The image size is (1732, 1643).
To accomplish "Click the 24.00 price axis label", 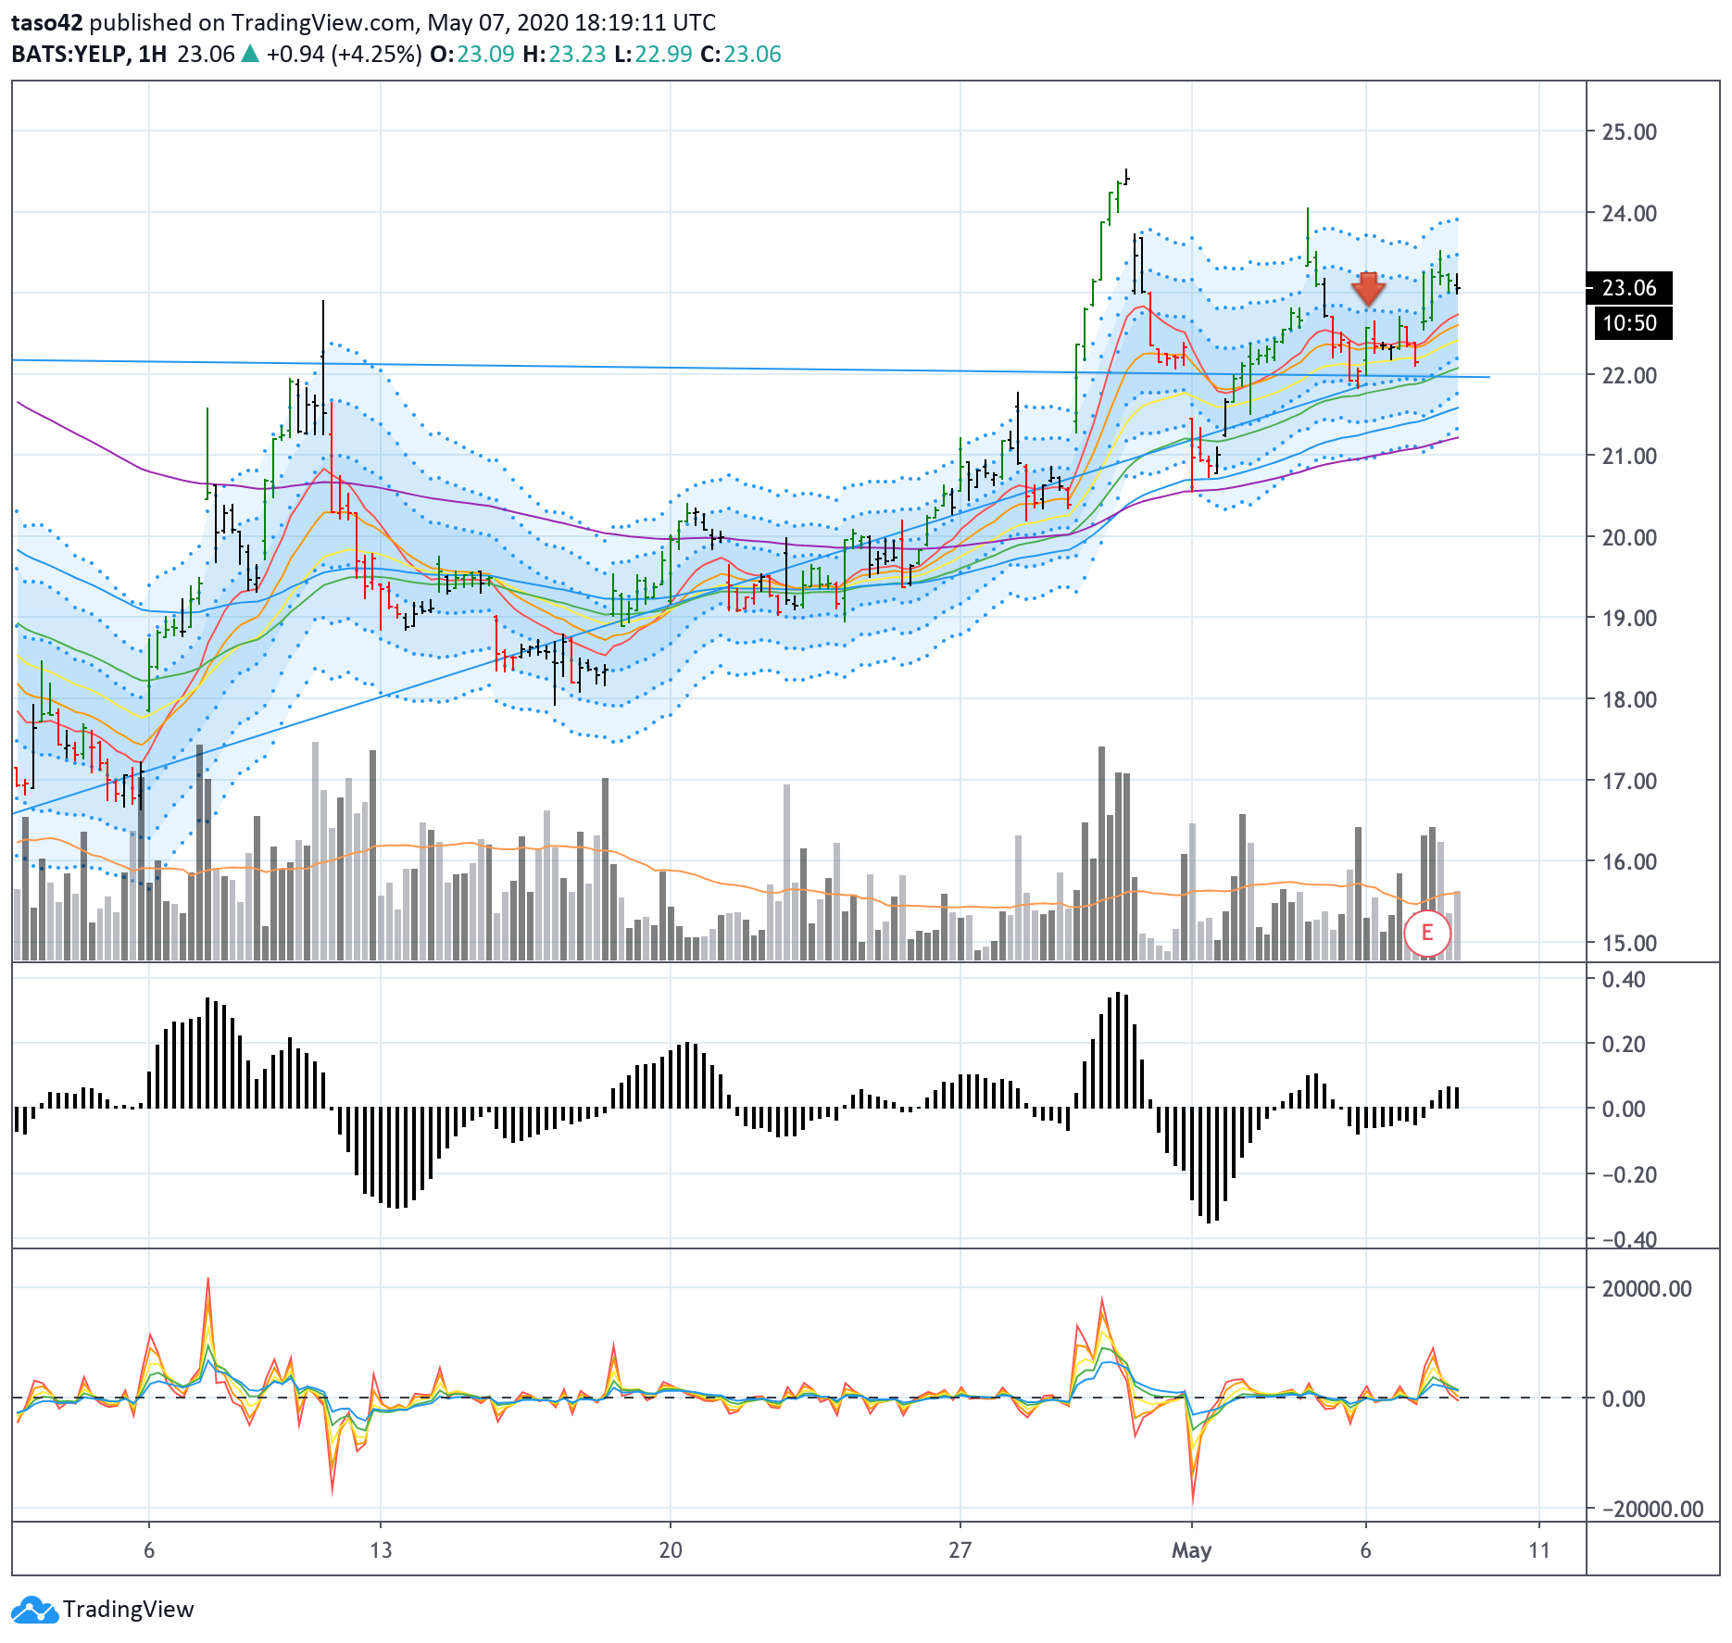I will (x=1629, y=213).
